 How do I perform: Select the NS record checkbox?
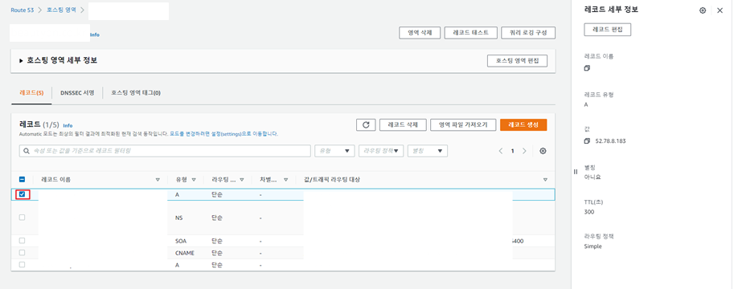point(22,218)
